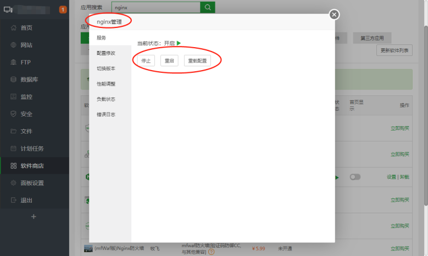The width and height of the screenshot is (428, 256).
Task: Click the monitor chart icon beside 监控
Action: click(13, 96)
